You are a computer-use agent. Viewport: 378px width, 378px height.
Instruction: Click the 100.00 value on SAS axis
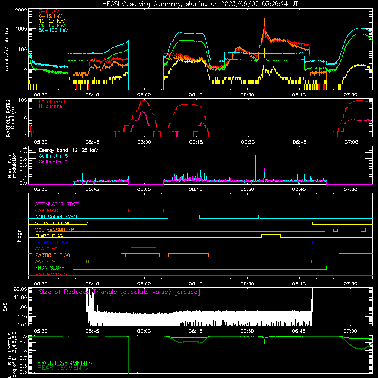click(x=19, y=289)
